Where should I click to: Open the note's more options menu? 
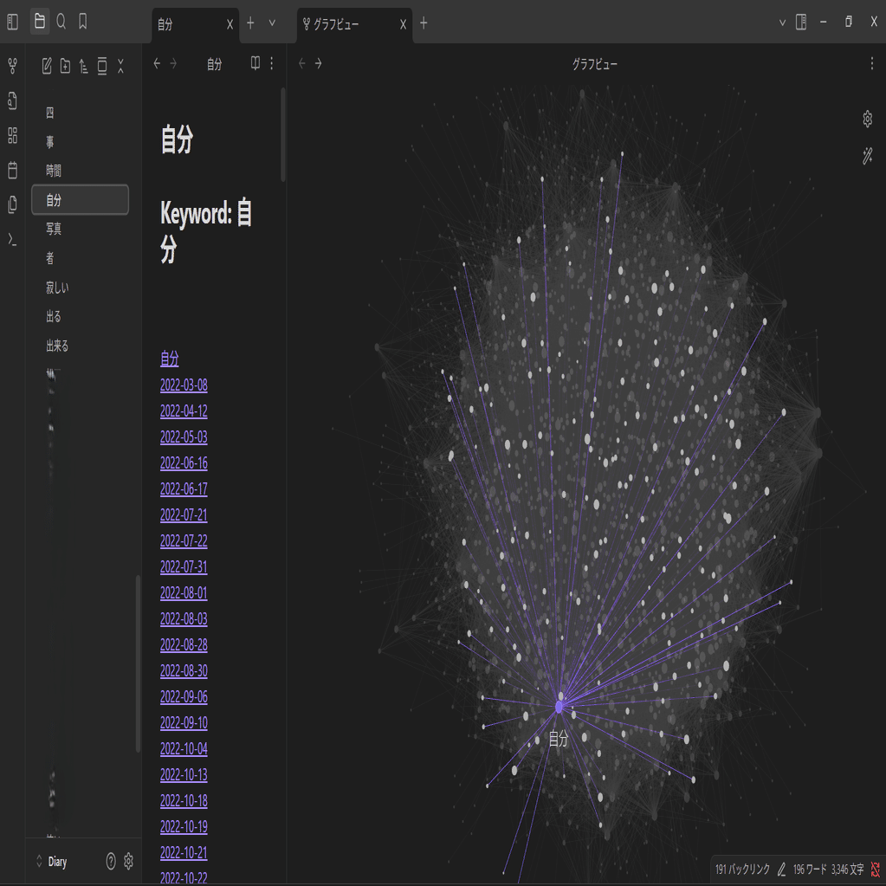(272, 63)
